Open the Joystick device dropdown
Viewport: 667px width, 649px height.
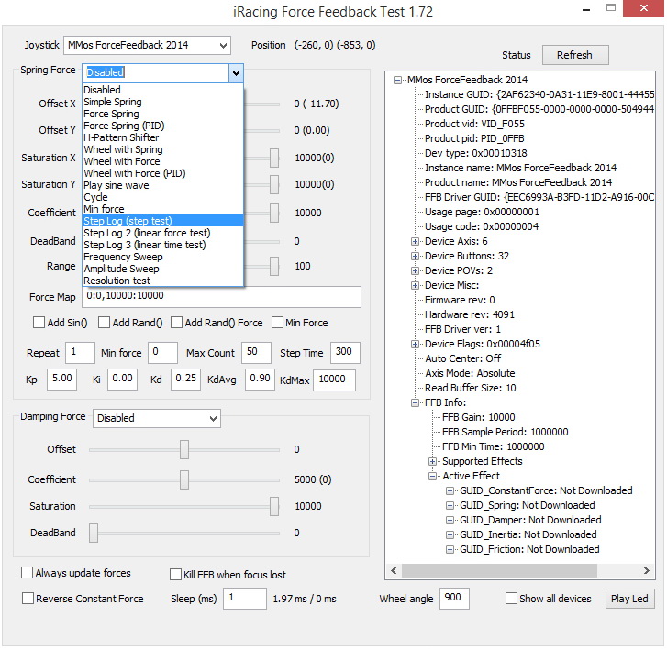(x=147, y=45)
